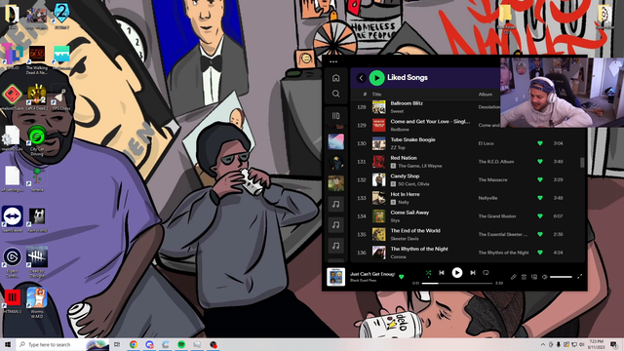
Task: Sort the list by the Album header
Action: click(x=486, y=95)
